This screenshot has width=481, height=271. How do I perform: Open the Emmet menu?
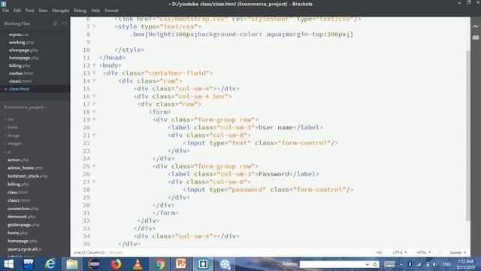[x=111, y=11]
